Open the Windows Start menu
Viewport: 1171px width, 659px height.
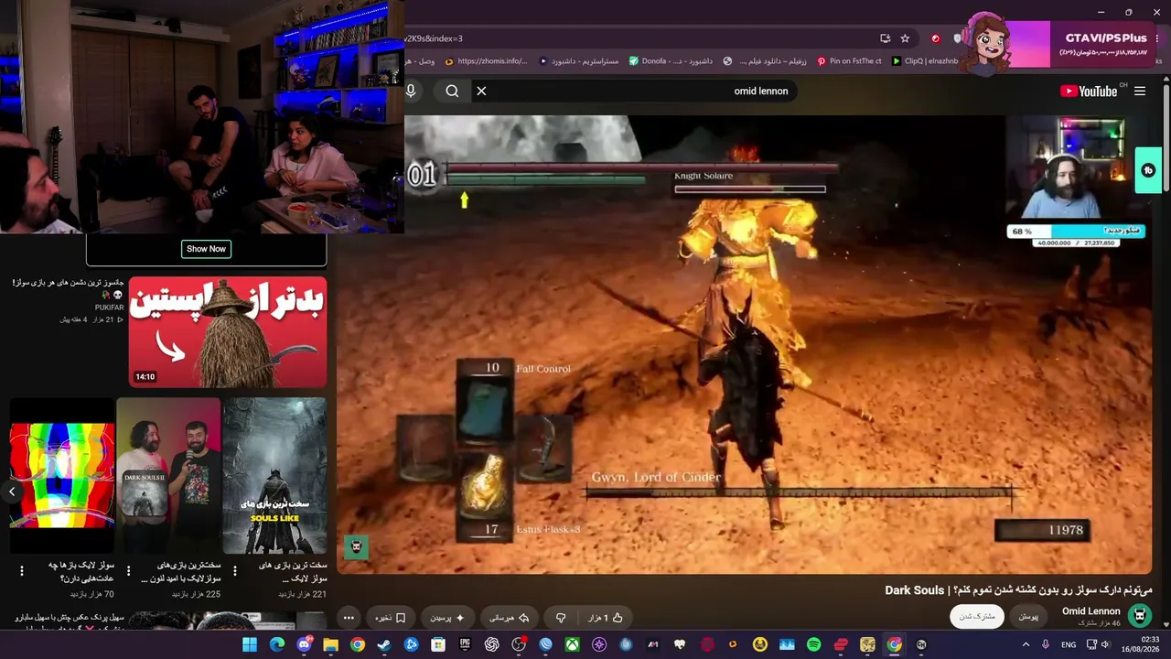coord(250,644)
